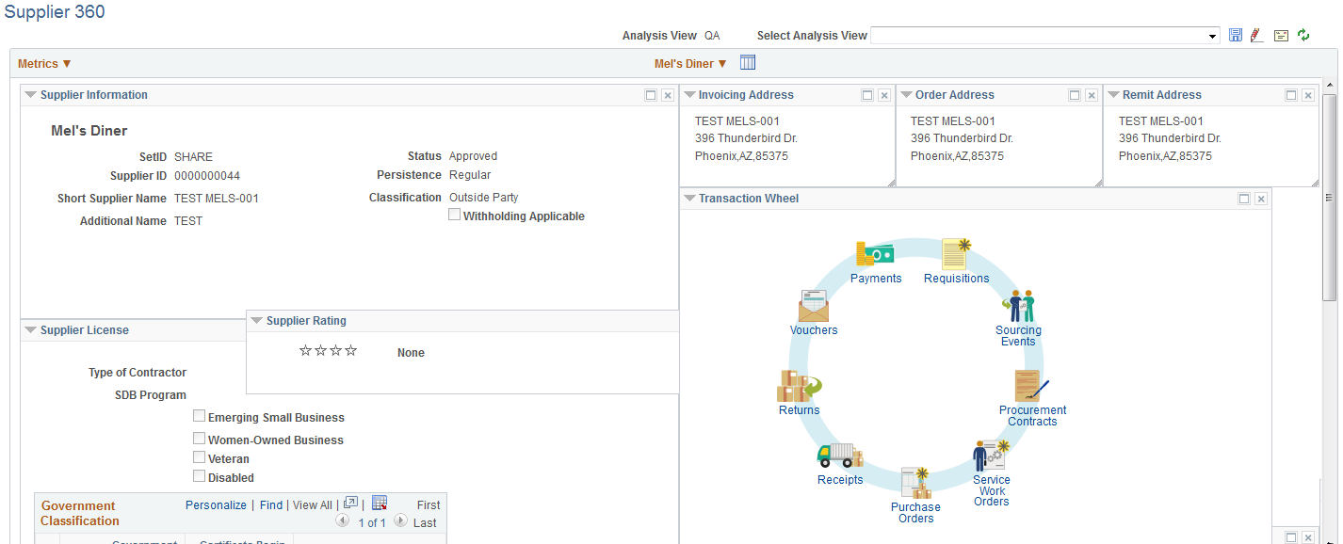Open the Select Analysis View dropdown

(x=1045, y=36)
